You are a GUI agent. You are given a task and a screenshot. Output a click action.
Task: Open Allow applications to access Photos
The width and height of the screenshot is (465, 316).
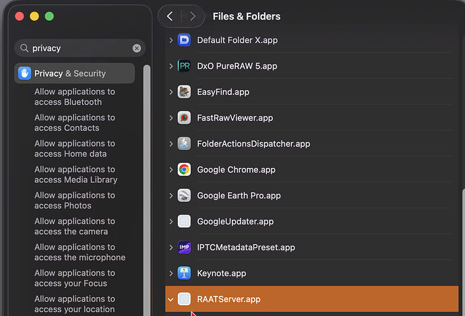[74, 200]
